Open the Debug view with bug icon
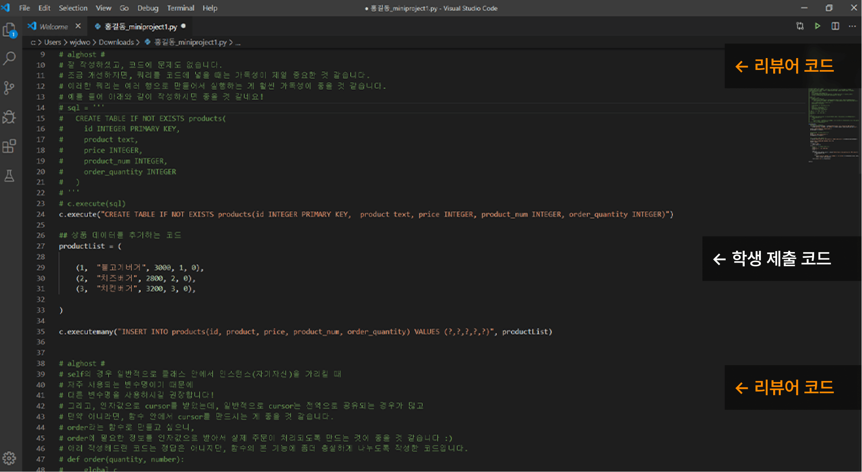This screenshot has height=472, width=862. (9, 117)
